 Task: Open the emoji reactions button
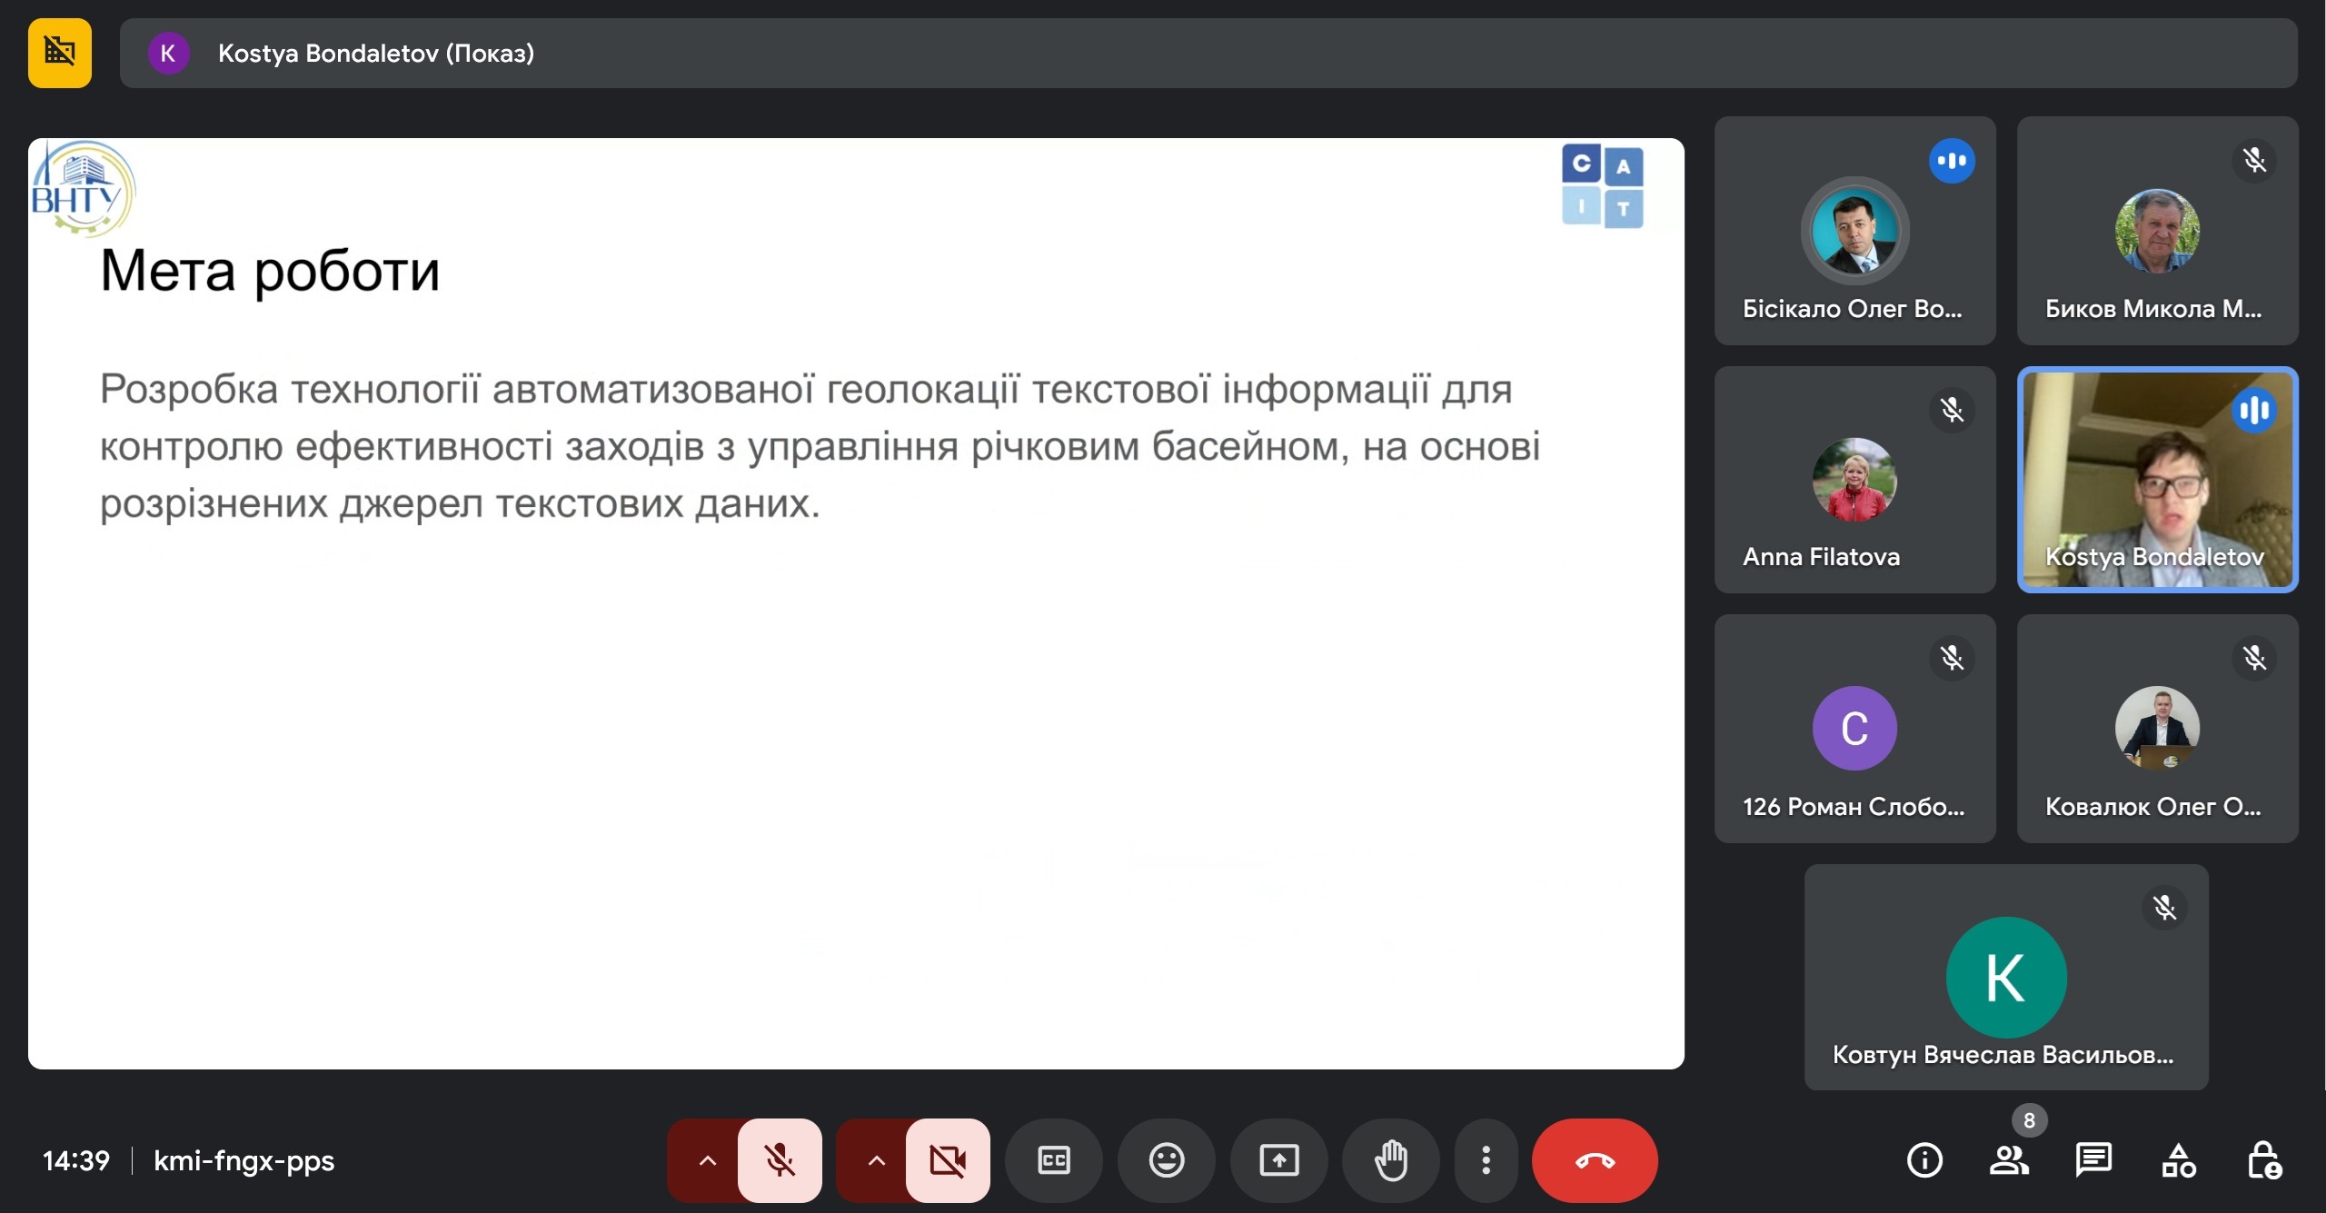[x=1167, y=1160]
